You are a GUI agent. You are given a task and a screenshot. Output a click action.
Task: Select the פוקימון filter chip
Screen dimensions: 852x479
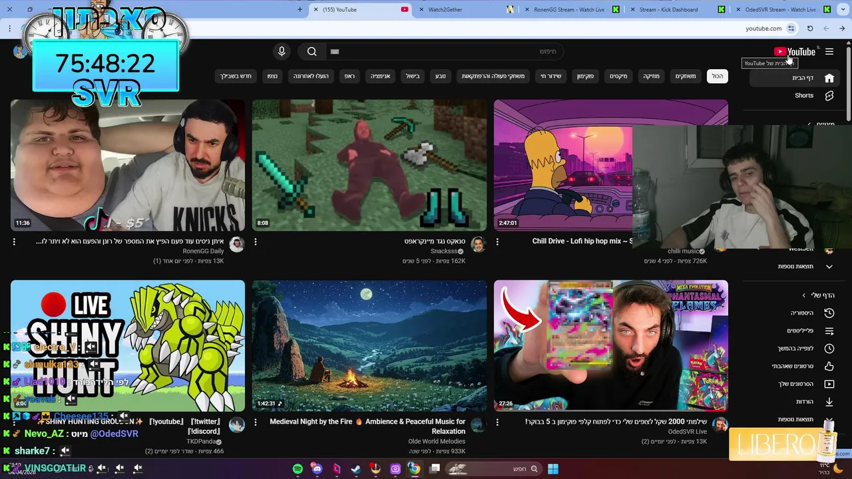pyautogui.click(x=585, y=76)
